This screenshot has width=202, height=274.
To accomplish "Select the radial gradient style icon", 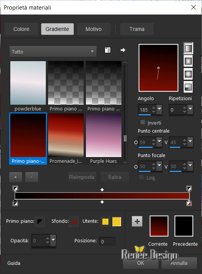I will (x=188, y=87).
